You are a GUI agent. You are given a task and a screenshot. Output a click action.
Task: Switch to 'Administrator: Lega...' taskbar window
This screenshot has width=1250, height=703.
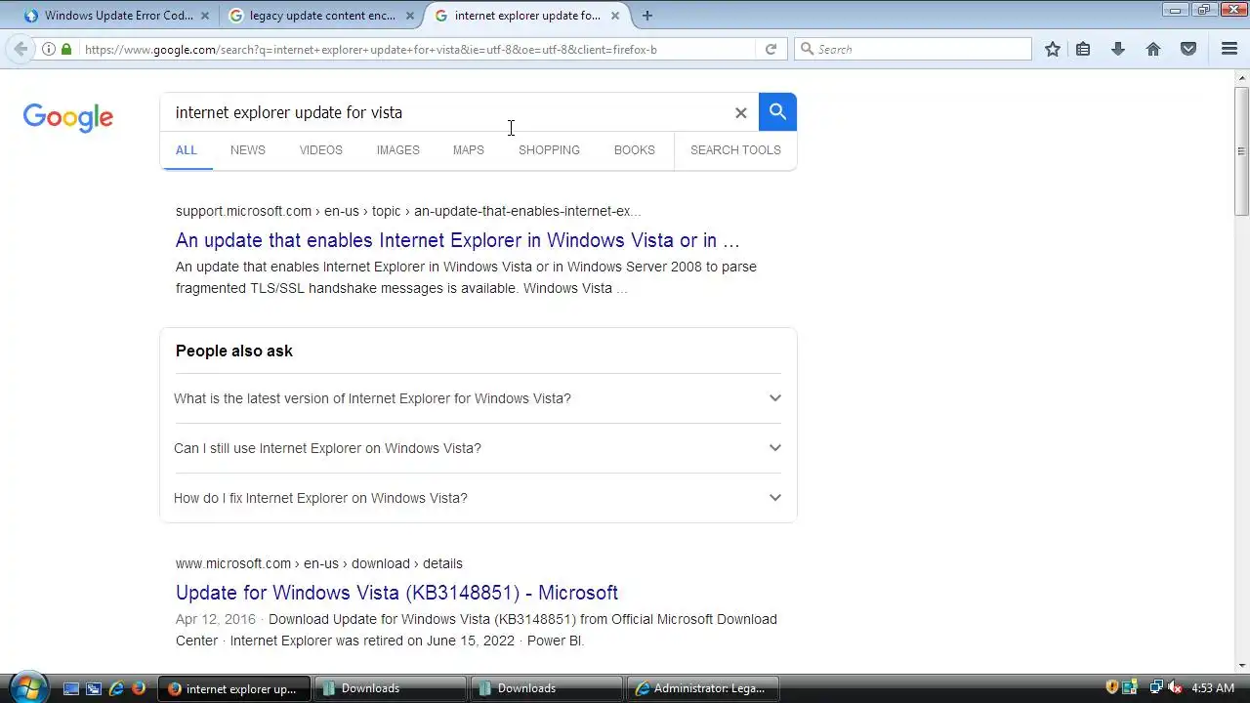[x=703, y=688]
